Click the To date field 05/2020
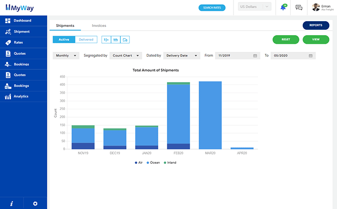This screenshot has height=209, width=337. click(x=293, y=56)
